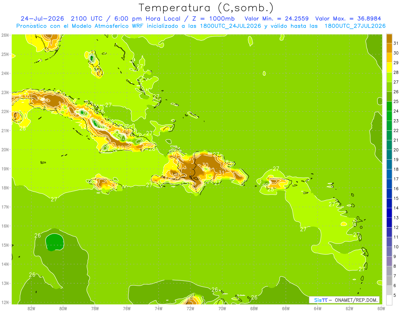Click the '18N' latitude axis label
Screen dimensions: 405x313
click(x=5, y=188)
